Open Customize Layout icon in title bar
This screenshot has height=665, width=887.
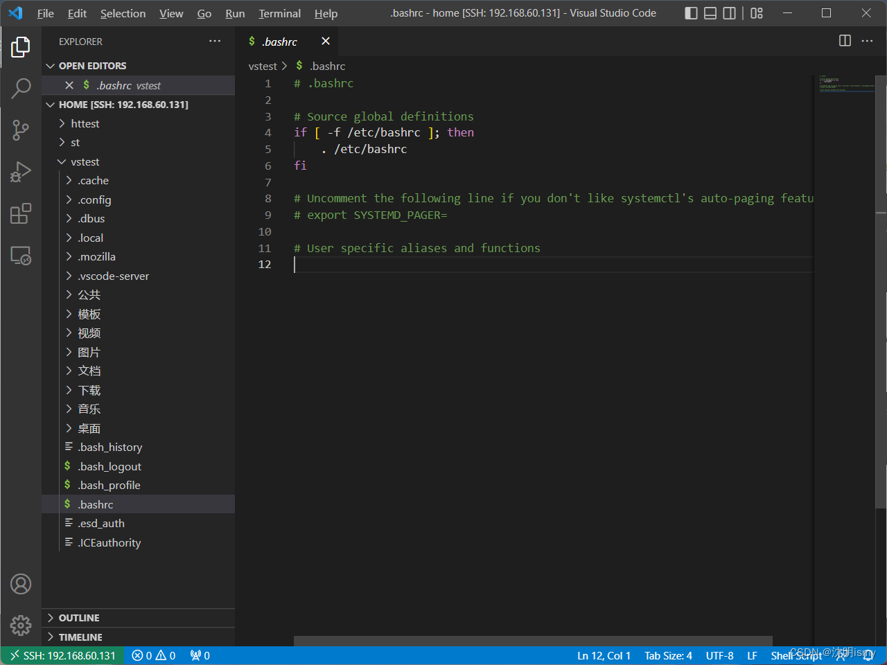[x=757, y=13]
